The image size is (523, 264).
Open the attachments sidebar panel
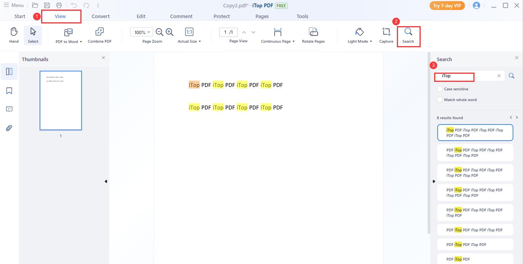pyautogui.click(x=9, y=128)
